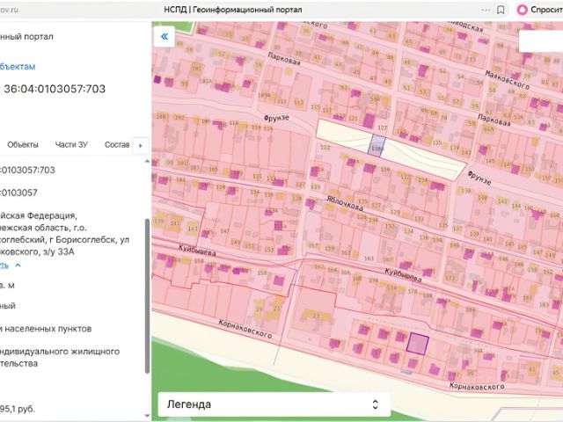Open the Легенда dropdown

[x=274, y=404]
